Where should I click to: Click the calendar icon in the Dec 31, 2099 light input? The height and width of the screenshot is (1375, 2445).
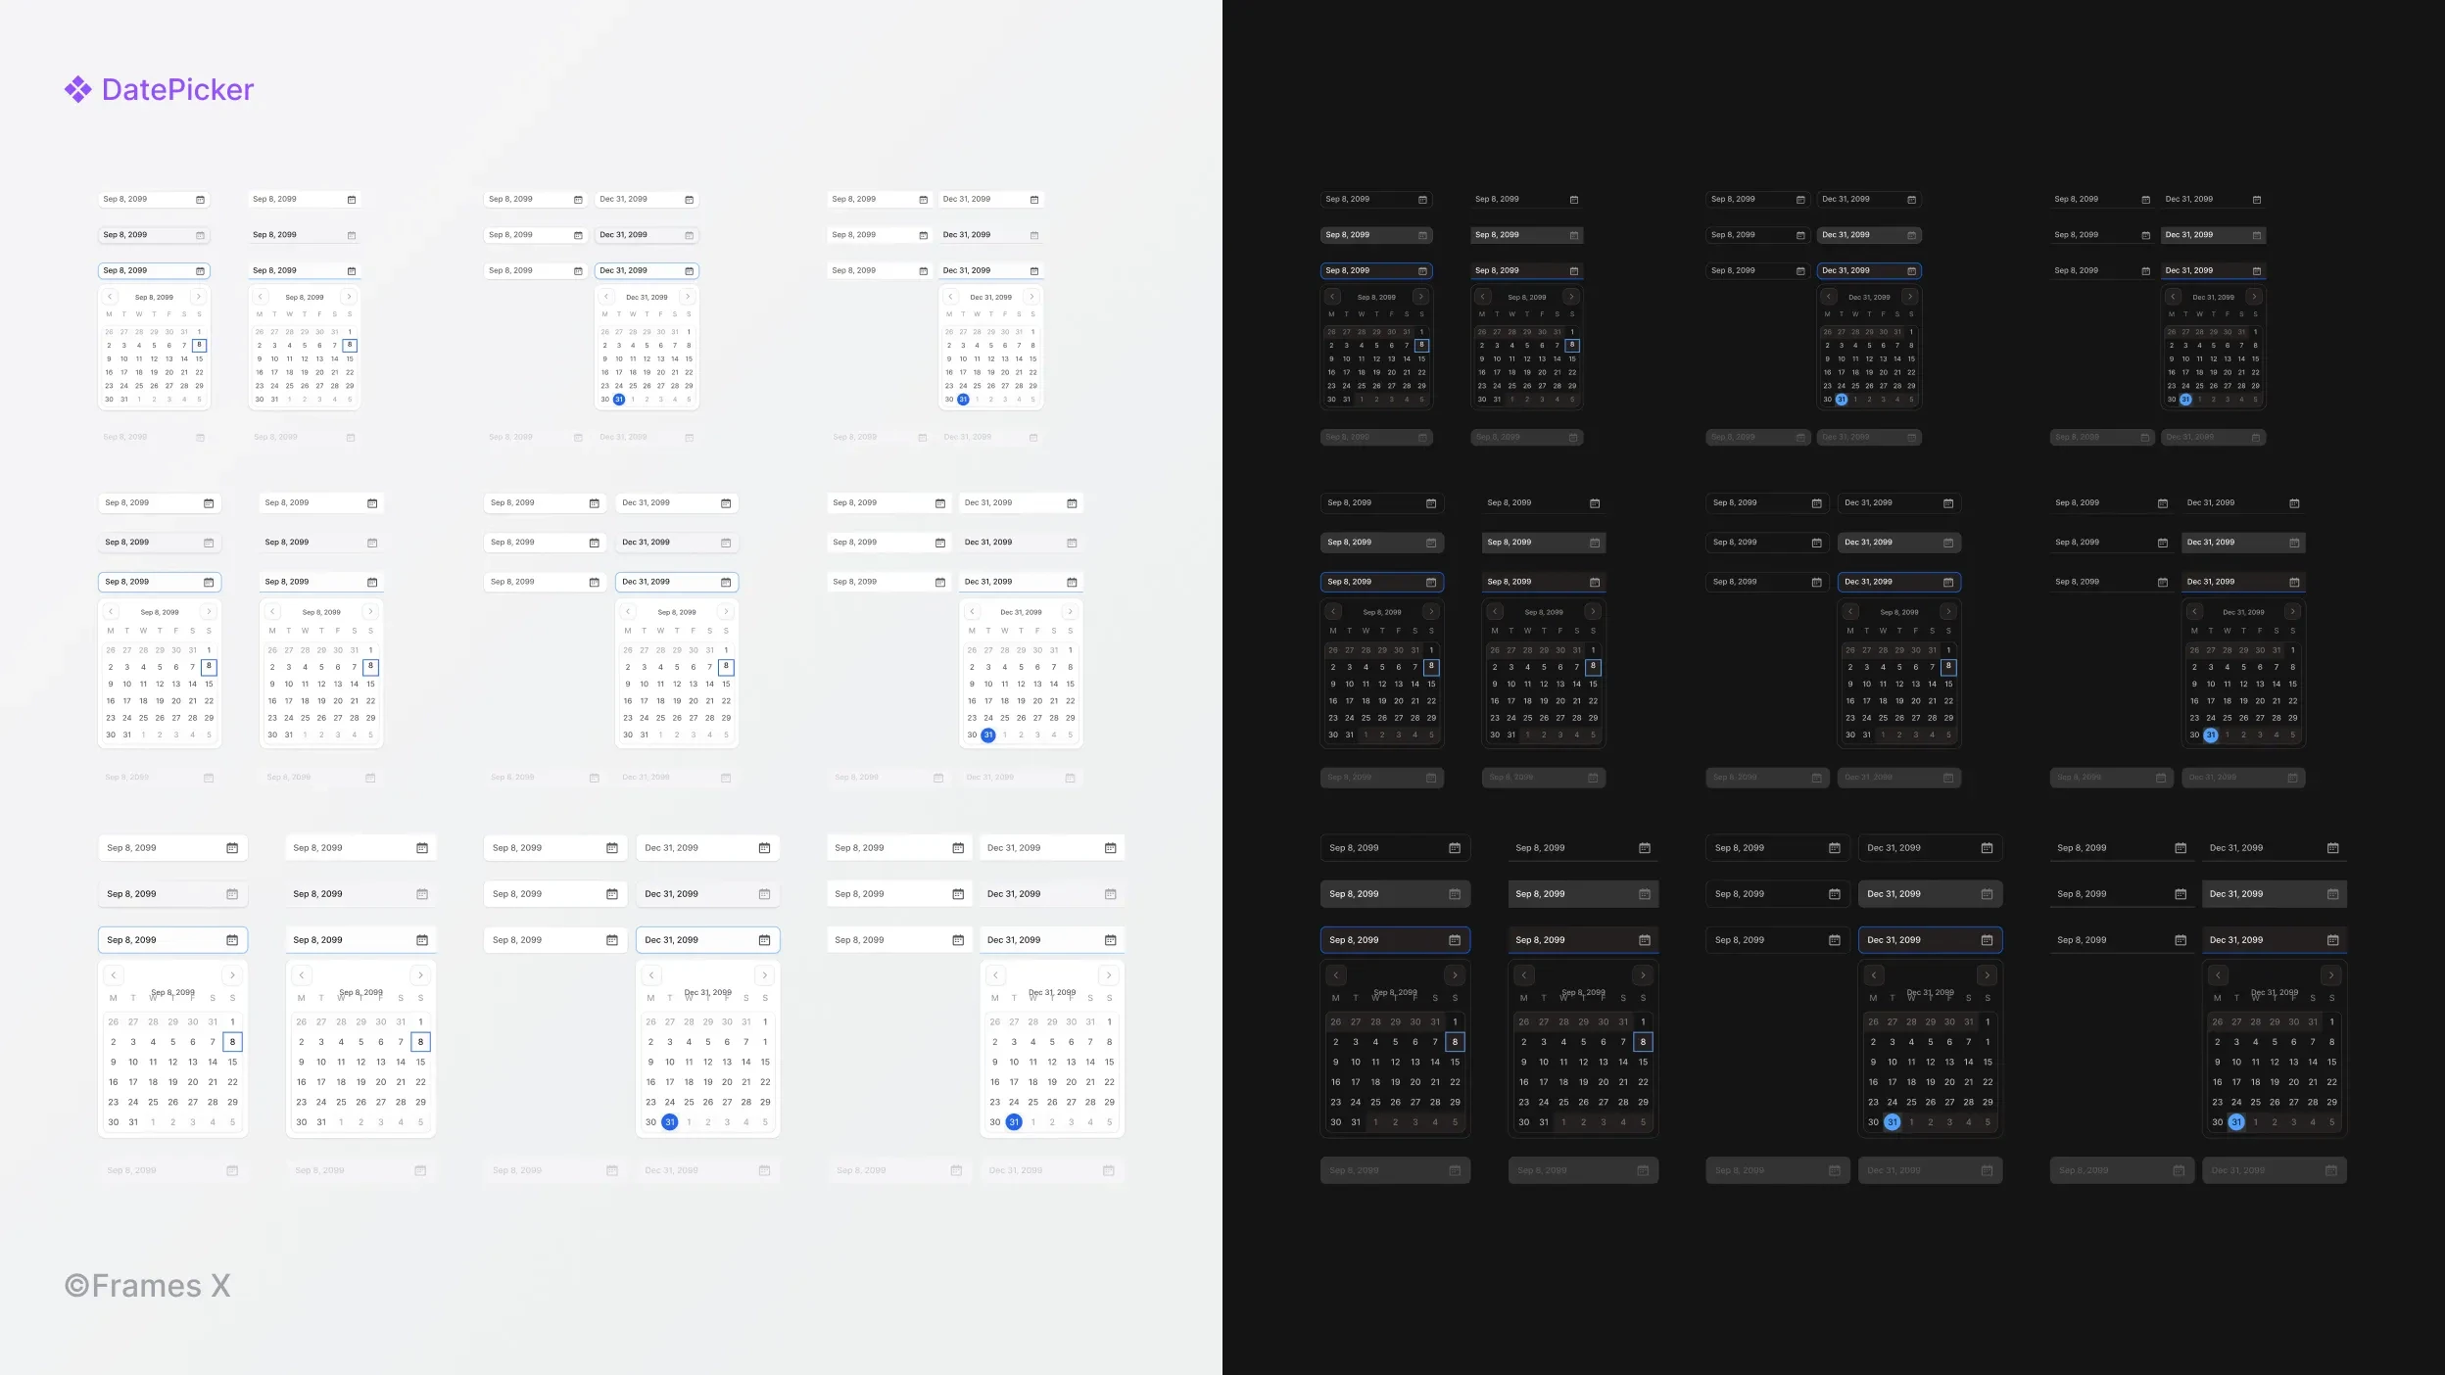[689, 199]
